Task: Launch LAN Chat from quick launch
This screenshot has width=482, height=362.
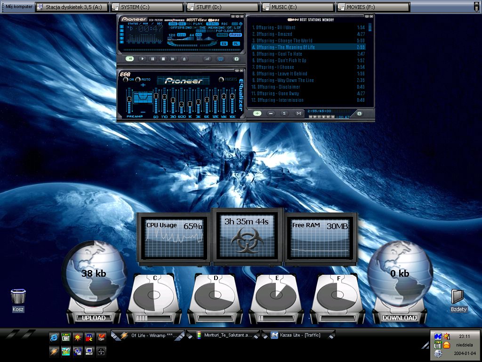Action: 66,337
